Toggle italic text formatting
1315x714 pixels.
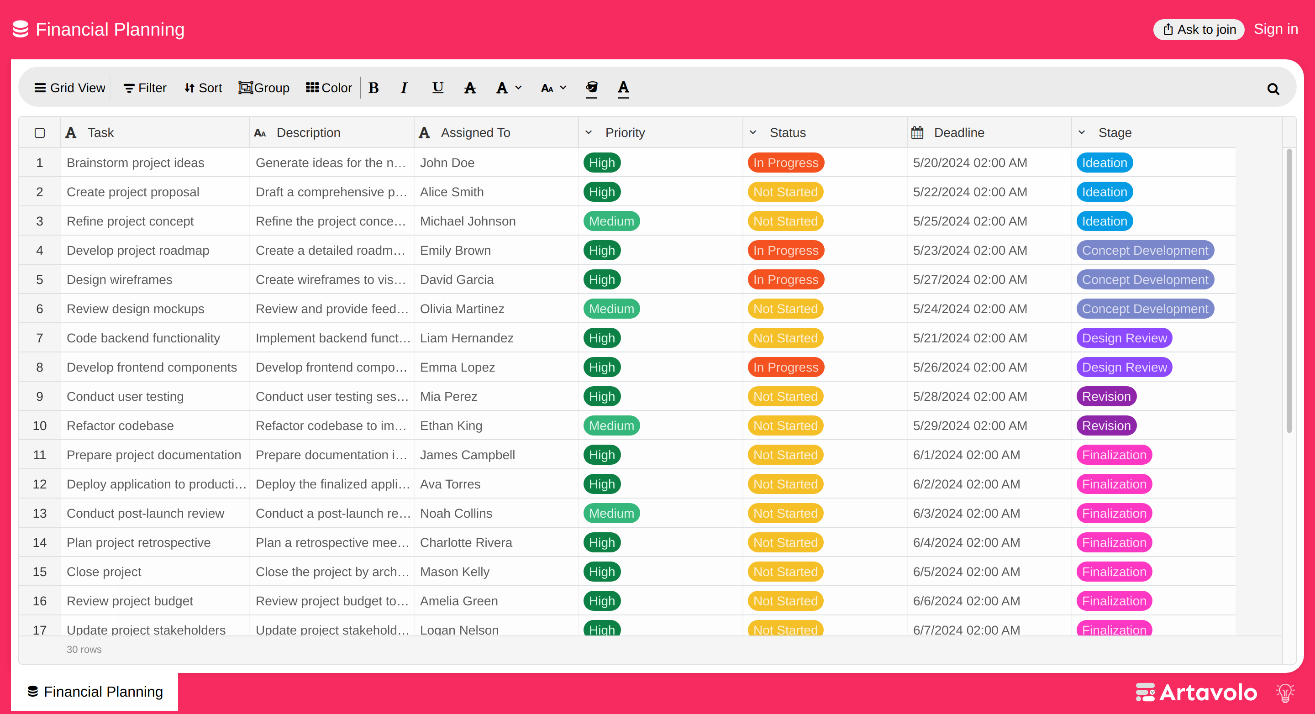[x=404, y=88]
